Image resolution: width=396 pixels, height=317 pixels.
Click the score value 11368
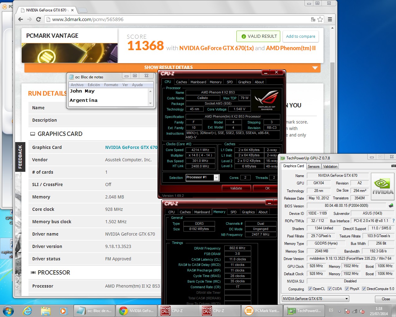tap(145, 46)
